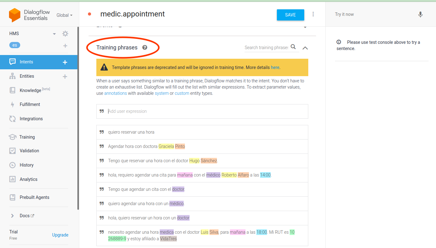Image resolution: width=436 pixels, height=248 pixels.
Task: Open Fulfillment in the sidebar
Action: pos(30,104)
